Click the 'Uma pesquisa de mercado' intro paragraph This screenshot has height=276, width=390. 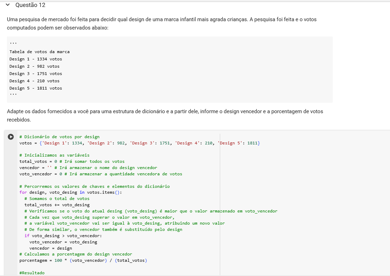(x=162, y=23)
